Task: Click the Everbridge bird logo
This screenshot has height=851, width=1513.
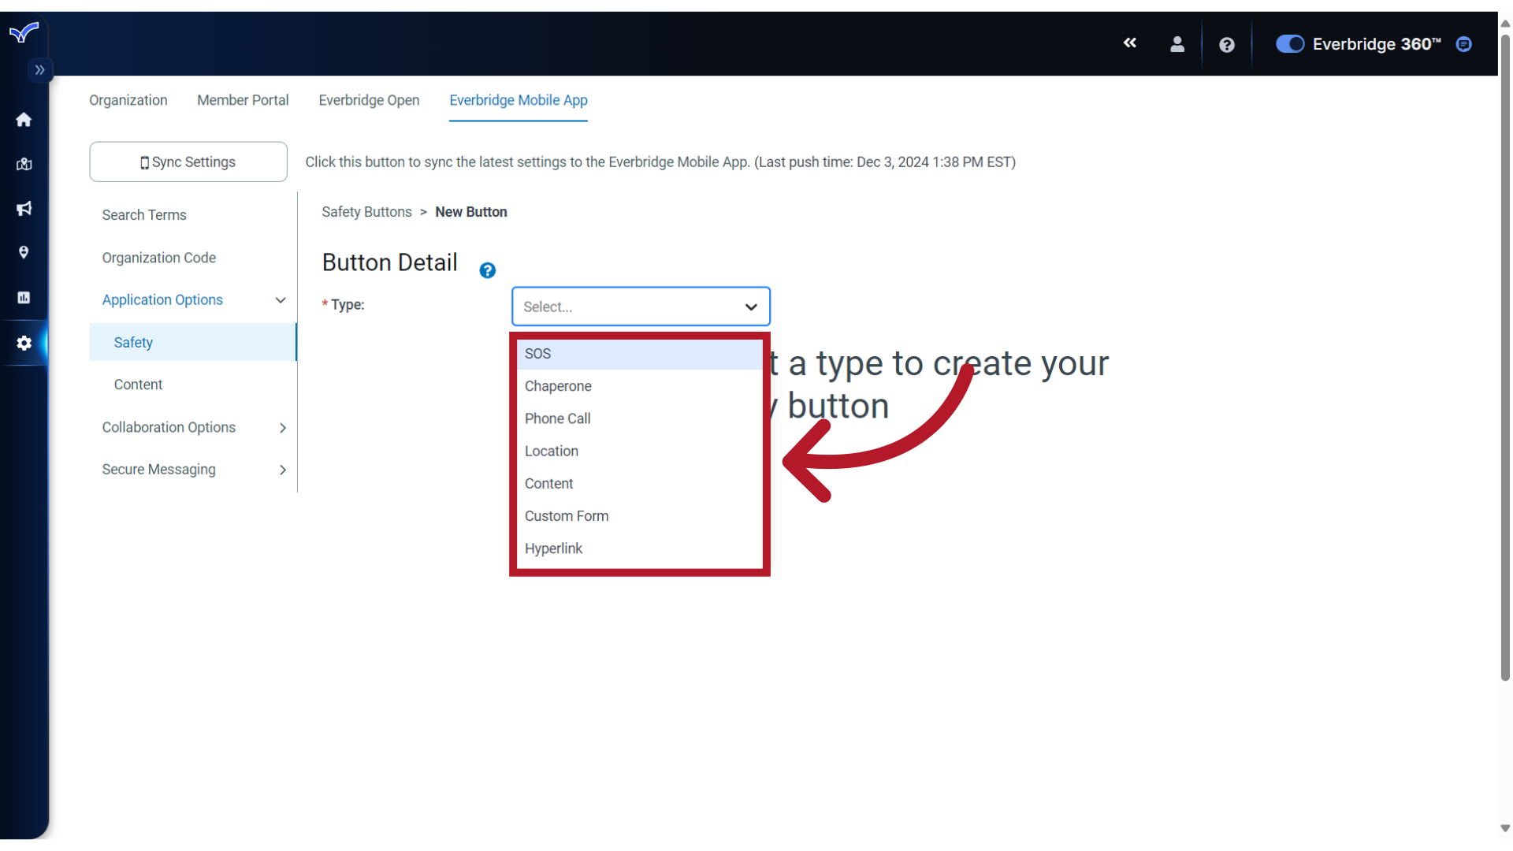Action: click(24, 32)
